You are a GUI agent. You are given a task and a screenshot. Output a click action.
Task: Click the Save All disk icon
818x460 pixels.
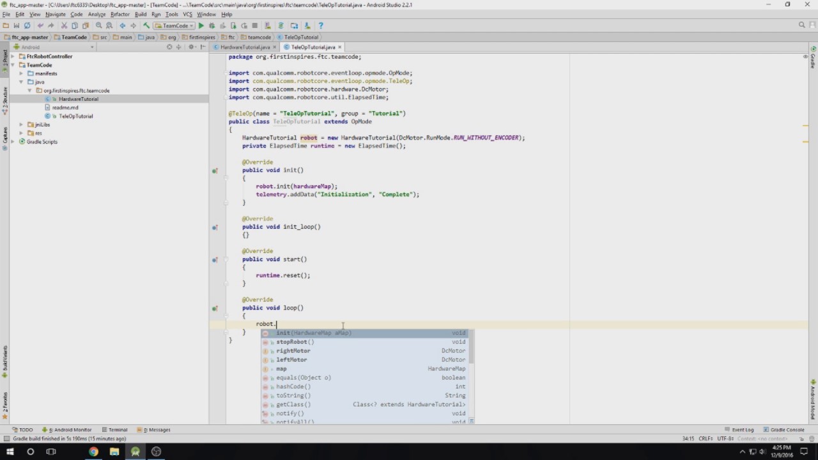(x=16, y=26)
